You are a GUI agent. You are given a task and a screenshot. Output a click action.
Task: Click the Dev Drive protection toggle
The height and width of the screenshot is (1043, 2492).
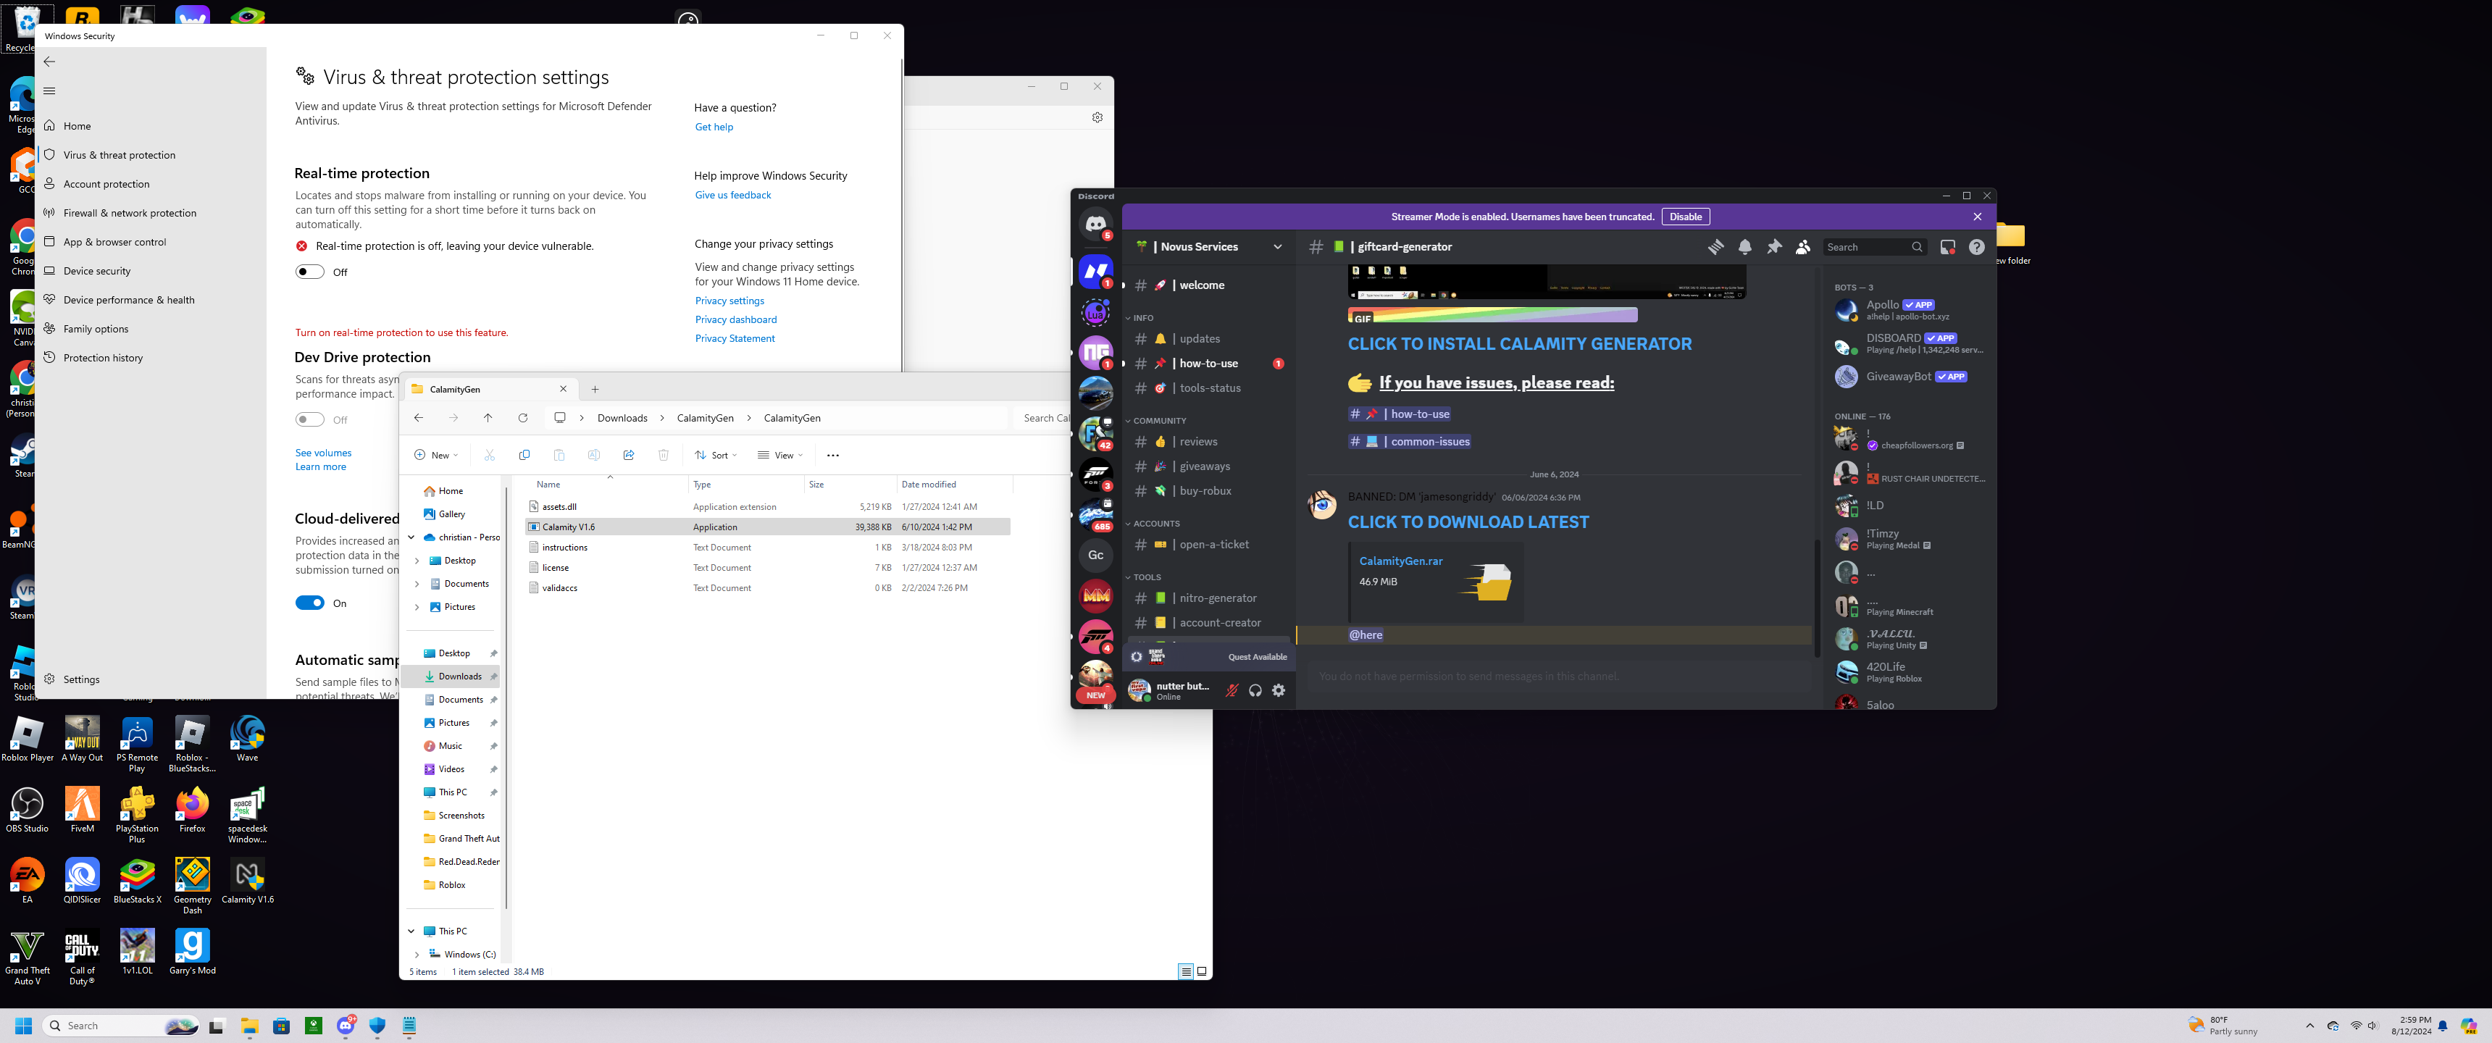pos(309,420)
